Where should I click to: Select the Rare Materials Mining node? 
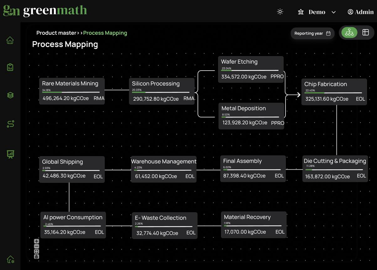tap(72, 91)
